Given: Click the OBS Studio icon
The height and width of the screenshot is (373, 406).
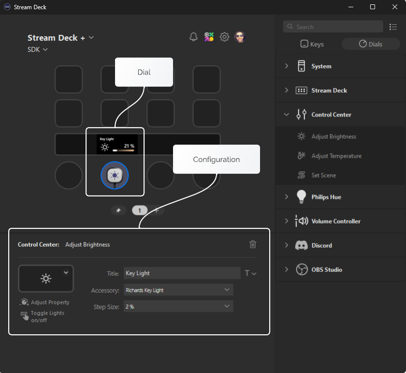Looking at the screenshot, I should point(302,269).
